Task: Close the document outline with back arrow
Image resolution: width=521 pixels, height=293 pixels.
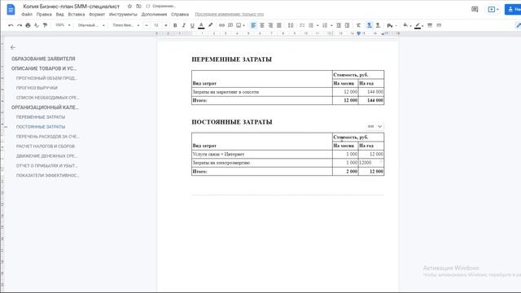Action: point(13,47)
